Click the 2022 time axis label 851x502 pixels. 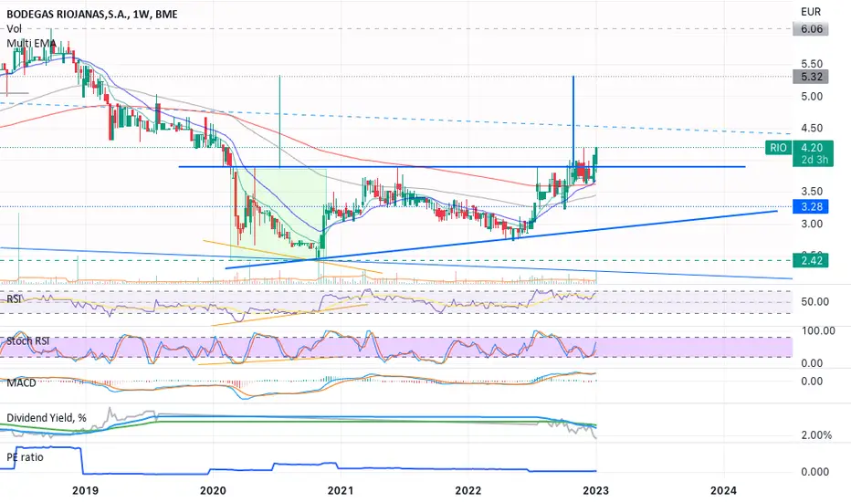pyautogui.click(x=468, y=491)
